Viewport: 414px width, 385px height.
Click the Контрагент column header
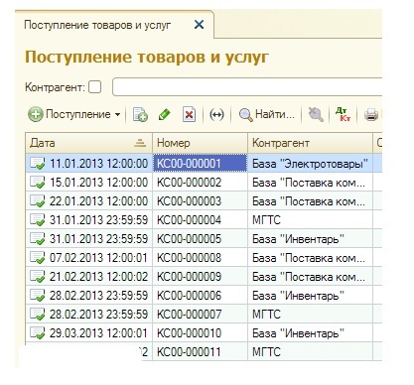click(310, 143)
